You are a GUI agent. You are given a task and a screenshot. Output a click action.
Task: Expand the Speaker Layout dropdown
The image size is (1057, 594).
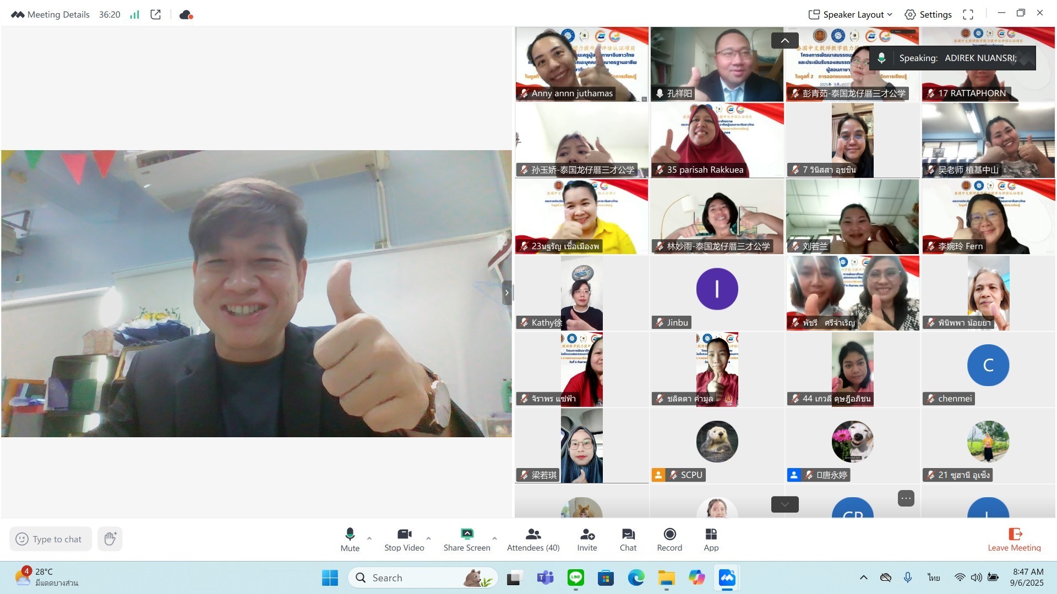pos(850,15)
